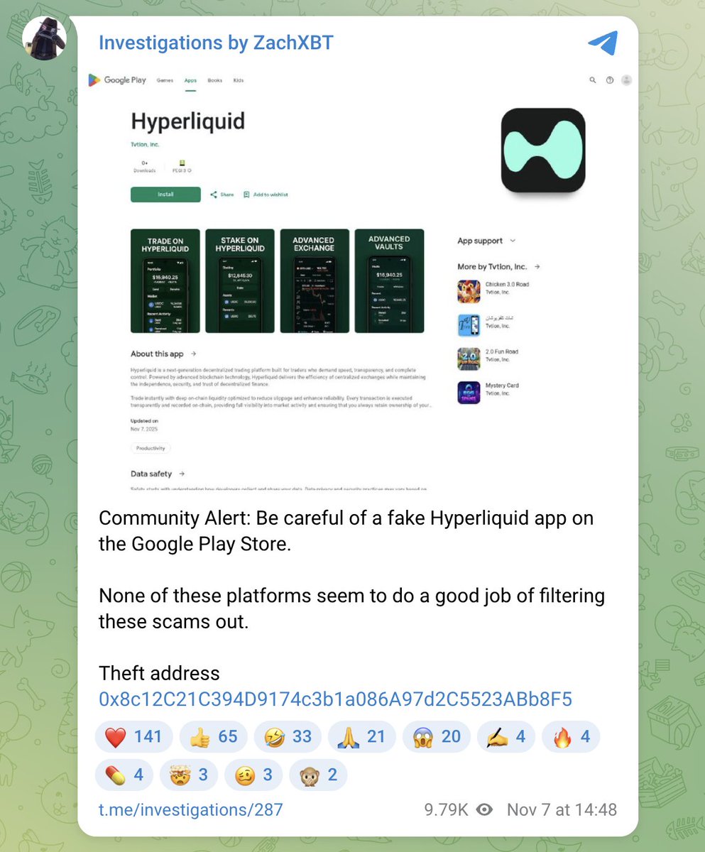Click the message timestamp Nov 7 at 14:48

point(562,809)
